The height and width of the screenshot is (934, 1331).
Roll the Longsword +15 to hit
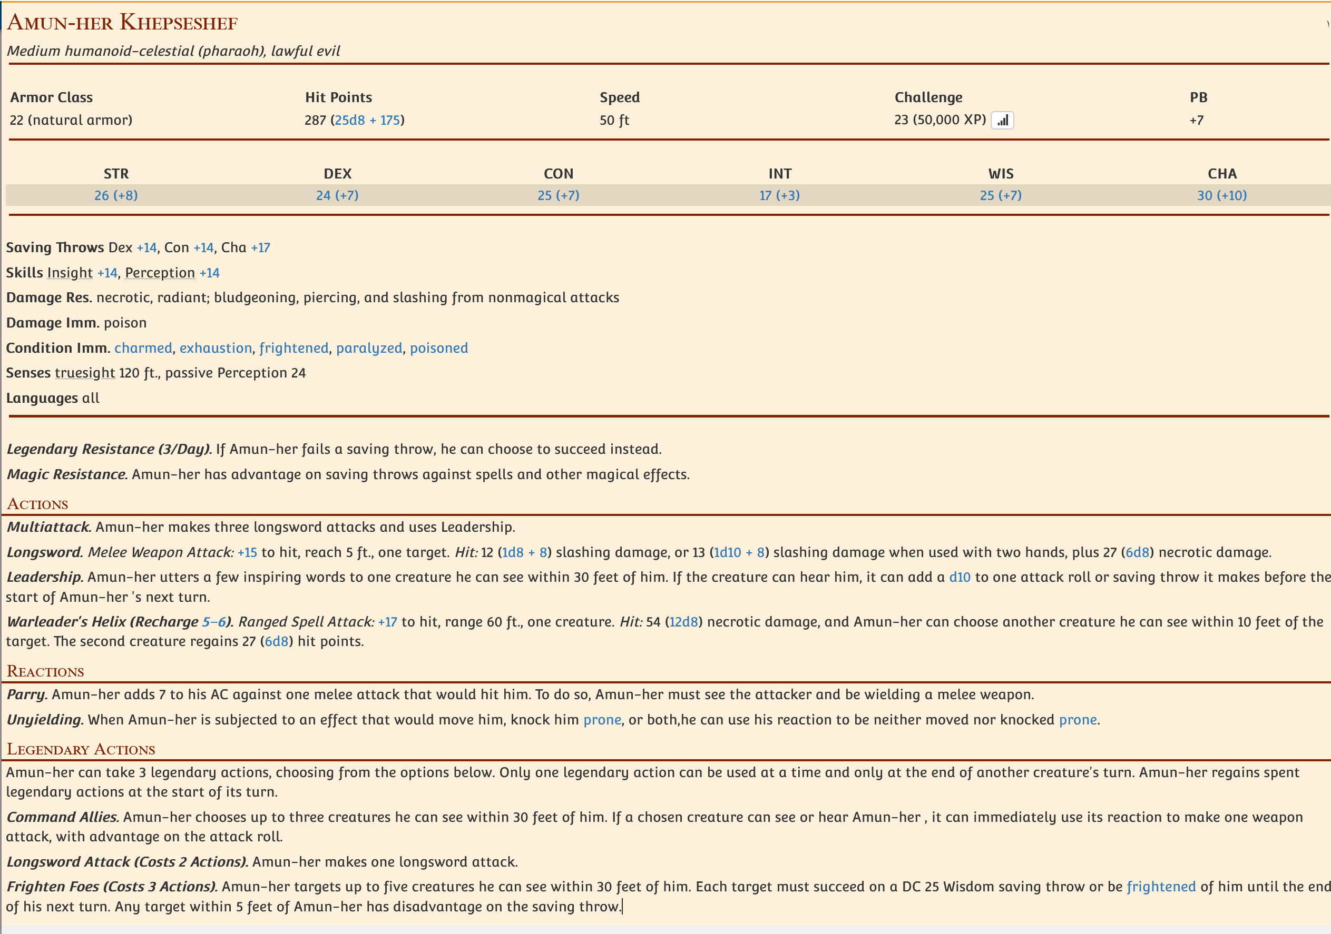pyautogui.click(x=247, y=553)
